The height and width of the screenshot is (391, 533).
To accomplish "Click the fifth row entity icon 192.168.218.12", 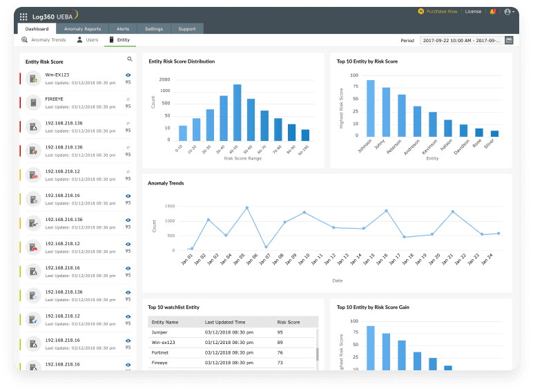I will point(33,175).
